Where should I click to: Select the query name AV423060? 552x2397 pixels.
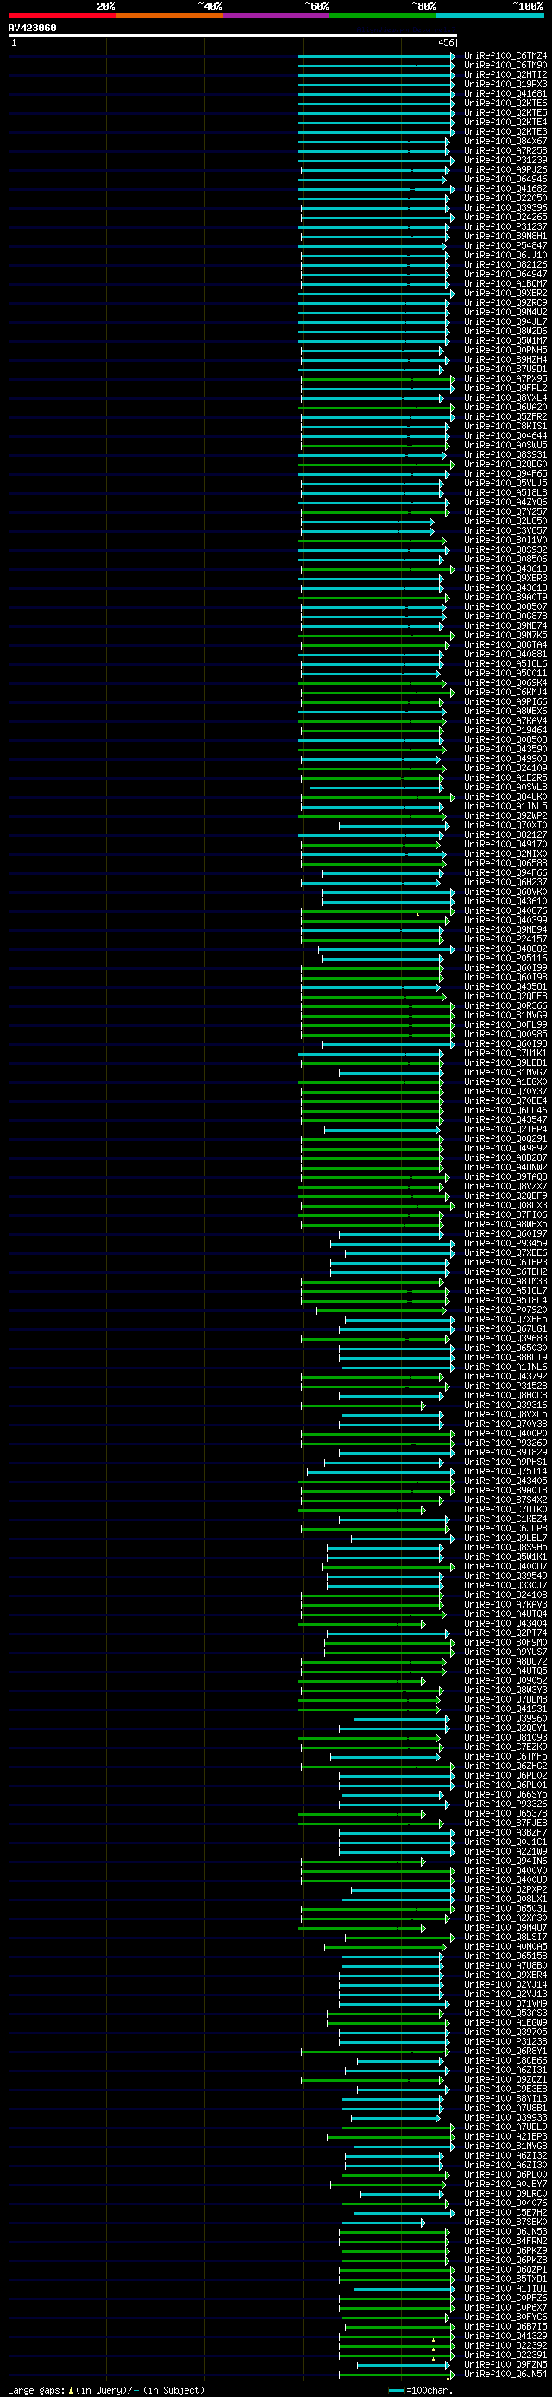pyautogui.click(x=33, y=28)
